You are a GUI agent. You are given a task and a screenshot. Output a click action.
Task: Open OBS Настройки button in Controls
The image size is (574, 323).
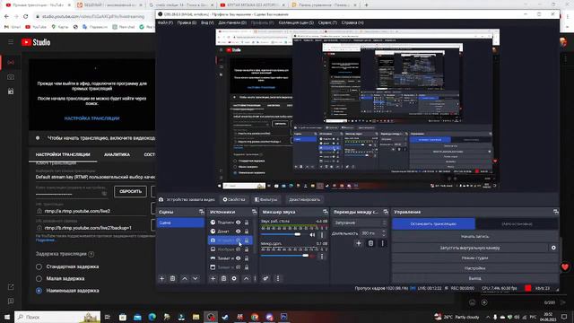(x=474, y=268)
